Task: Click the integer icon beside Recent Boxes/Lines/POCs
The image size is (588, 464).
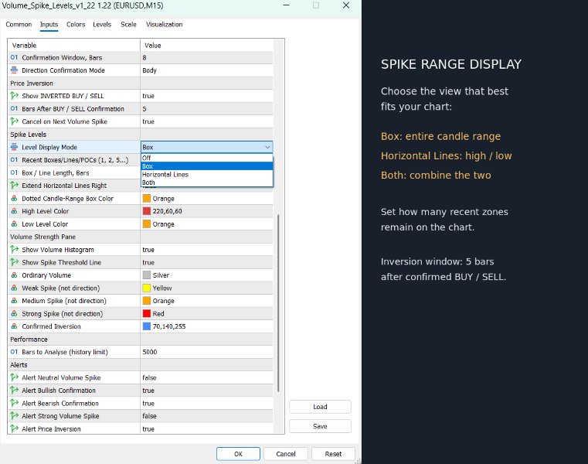Action: click(x=14, y=160)
